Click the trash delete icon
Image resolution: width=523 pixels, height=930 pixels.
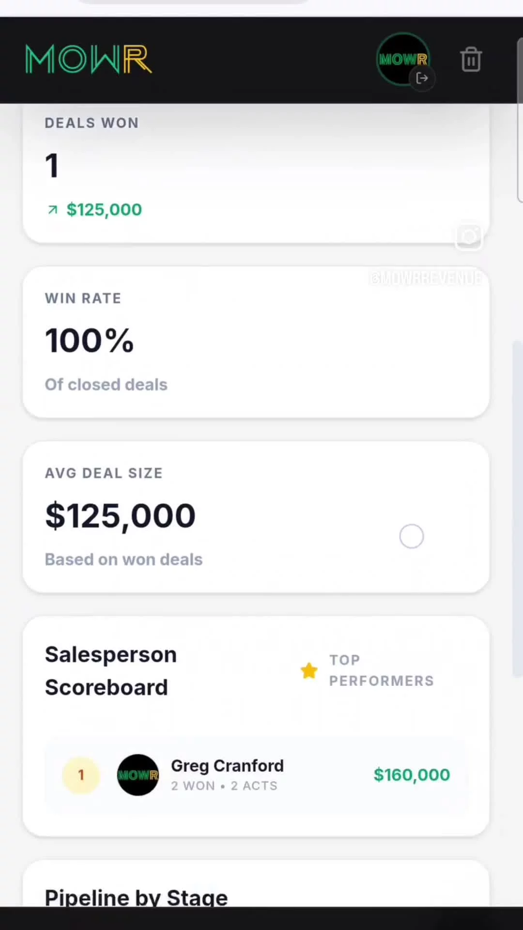coord(471,60)
